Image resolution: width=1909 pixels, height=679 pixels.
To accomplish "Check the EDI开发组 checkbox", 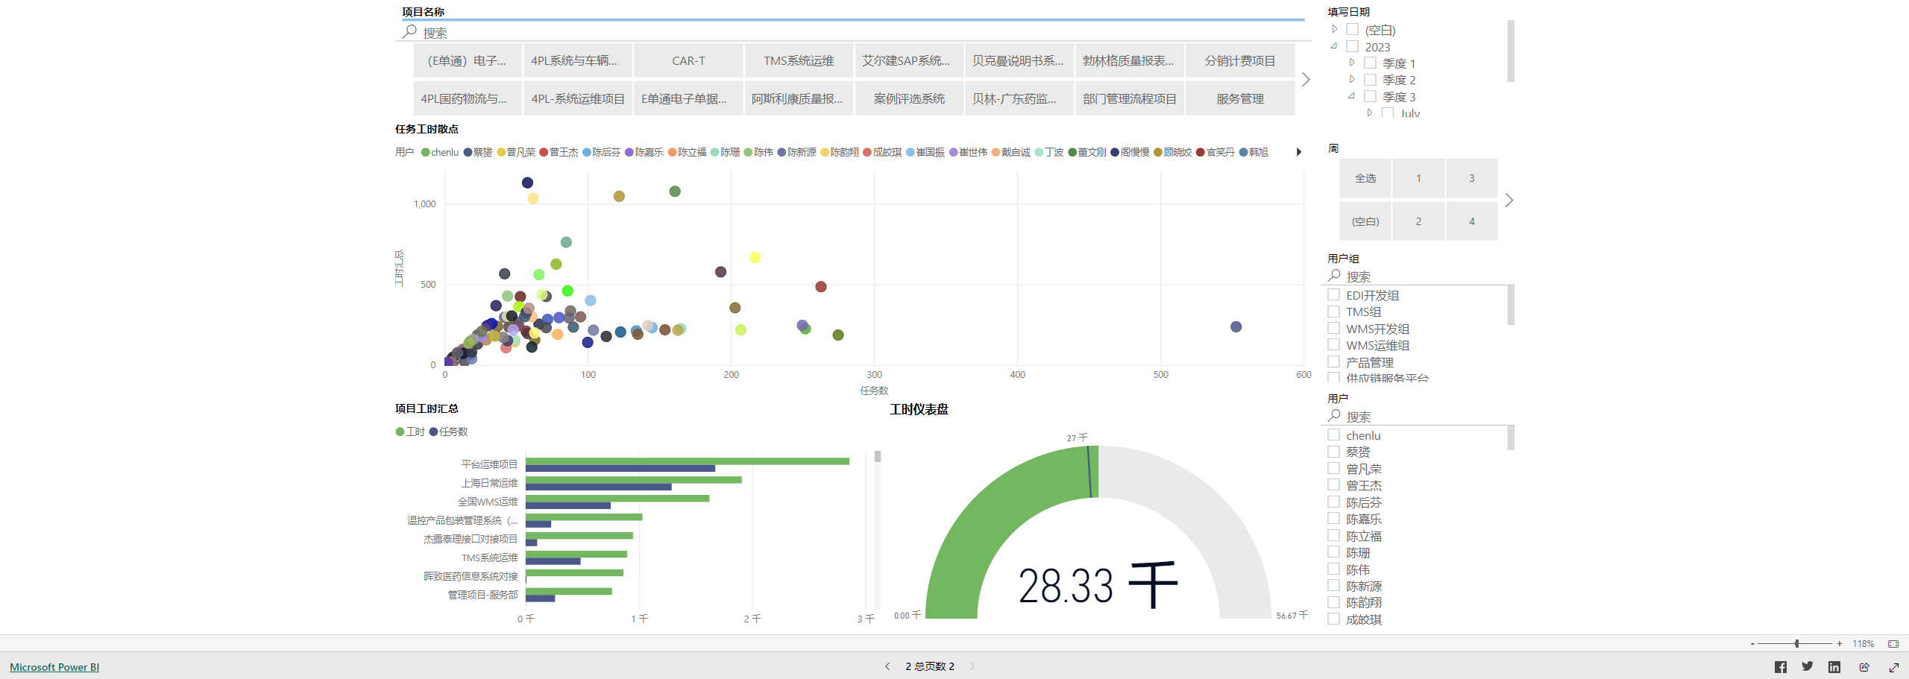I will pos(1333,294).
